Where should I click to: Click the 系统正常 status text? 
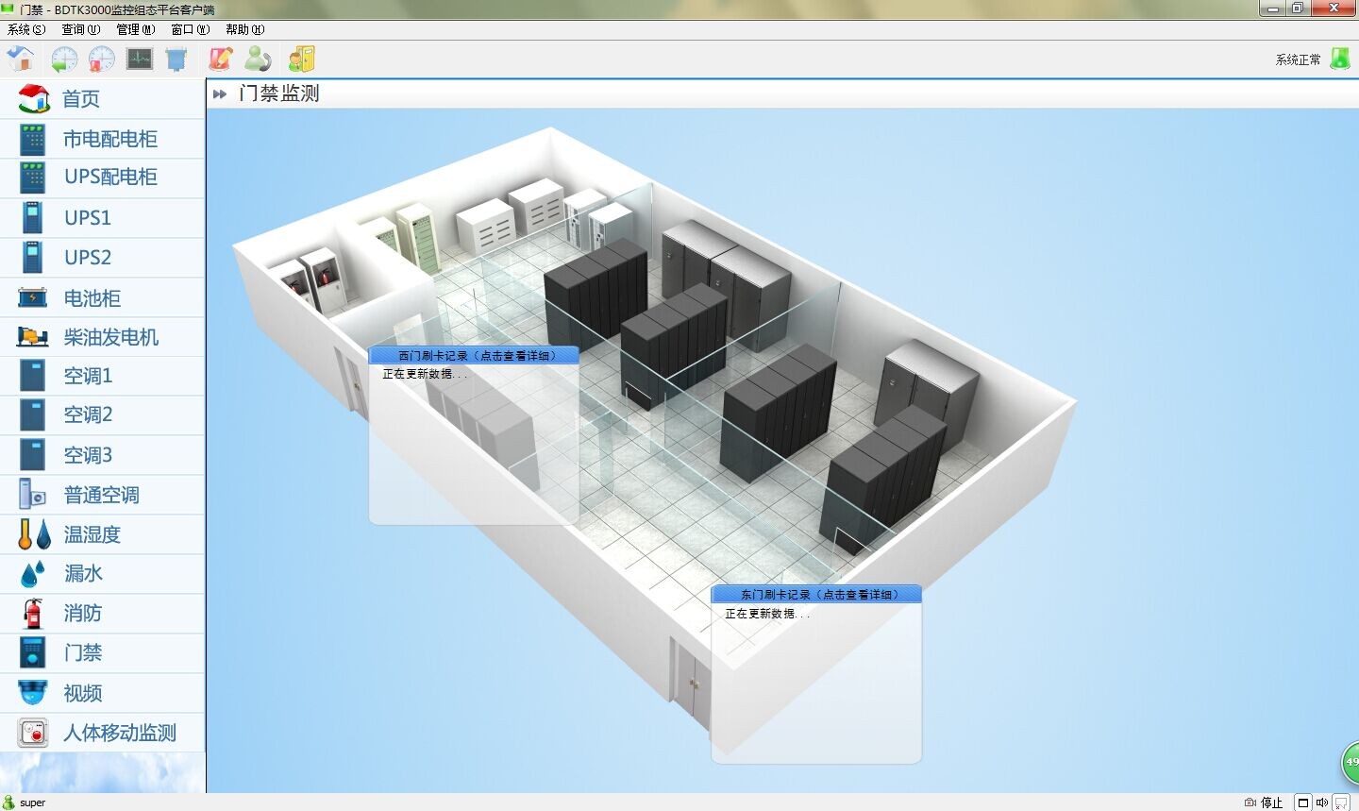tap(1299, 59)
